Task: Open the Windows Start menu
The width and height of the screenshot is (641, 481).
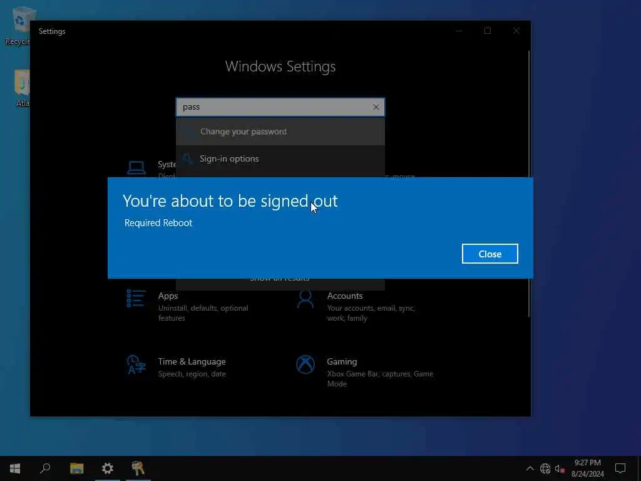Action: (15, 468)
